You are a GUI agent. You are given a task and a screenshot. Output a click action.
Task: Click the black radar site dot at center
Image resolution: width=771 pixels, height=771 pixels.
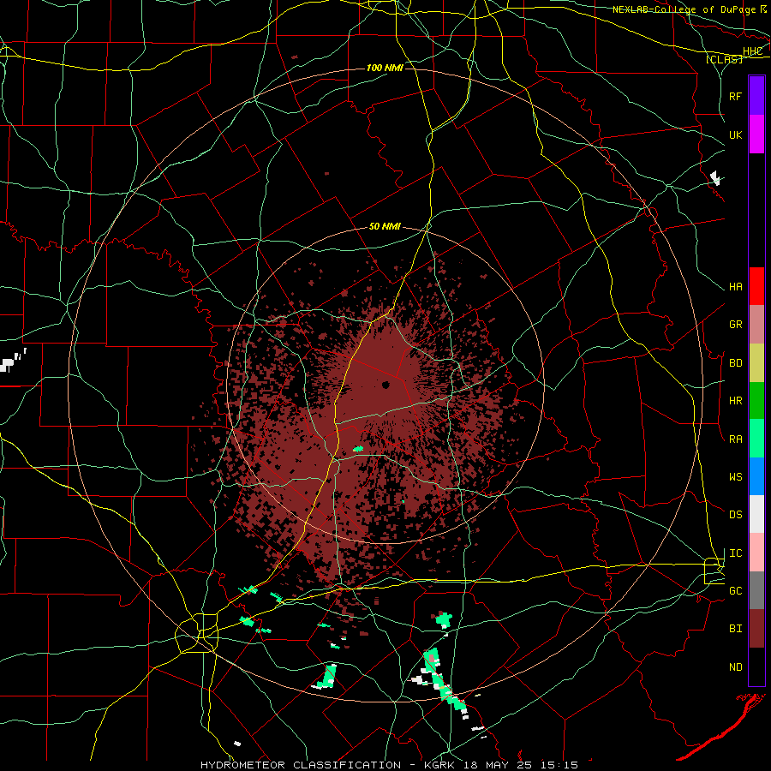click(x=386, y=385)
